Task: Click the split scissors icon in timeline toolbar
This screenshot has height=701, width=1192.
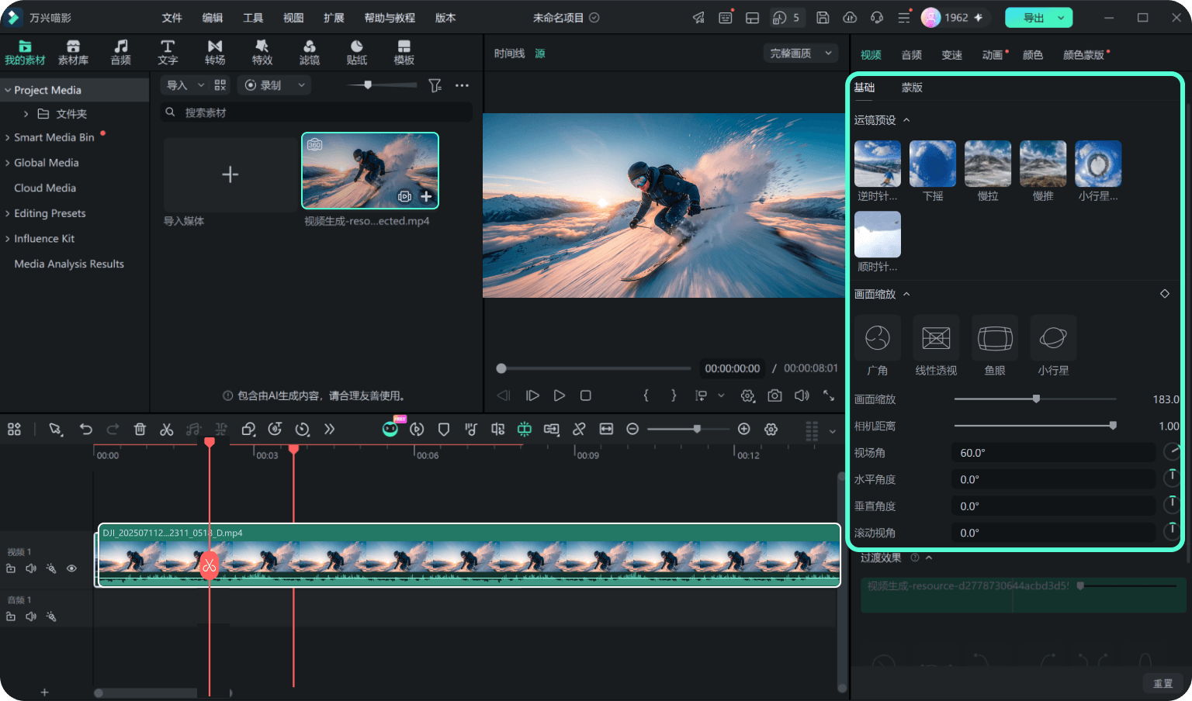Action: click(167, 429)
